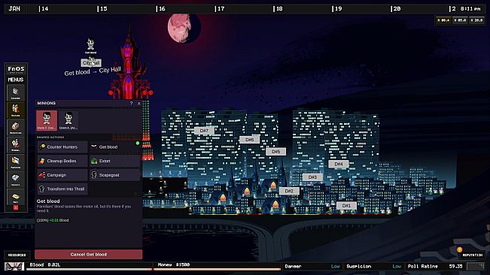
Task: Click Cancel Get blood button
Action: 88,255
